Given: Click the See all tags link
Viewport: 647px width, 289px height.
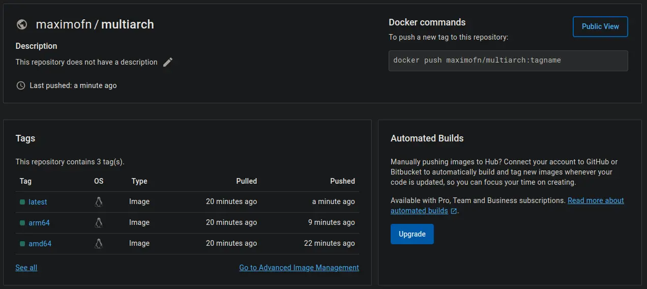Looking at the screenshot, I should tap(26, 268).
